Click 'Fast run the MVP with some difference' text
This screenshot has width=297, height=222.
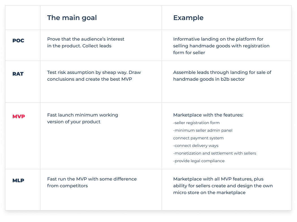tap(92, 179)
